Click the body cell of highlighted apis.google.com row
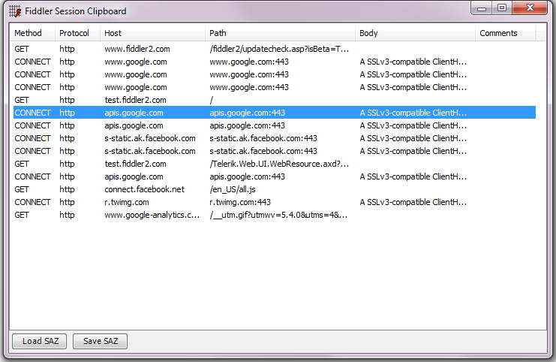Image resolution: width=556 pixels, height=362 pixels. 413,113
